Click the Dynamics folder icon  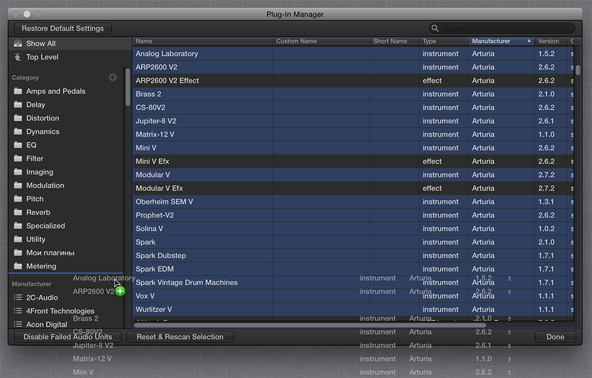click(18, 131)
